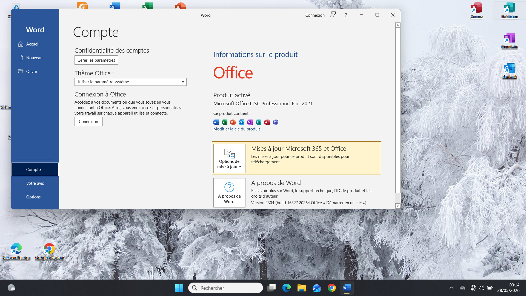Click the battery tray icon
This screenshot has height=296, width=526.
point(490,288)
